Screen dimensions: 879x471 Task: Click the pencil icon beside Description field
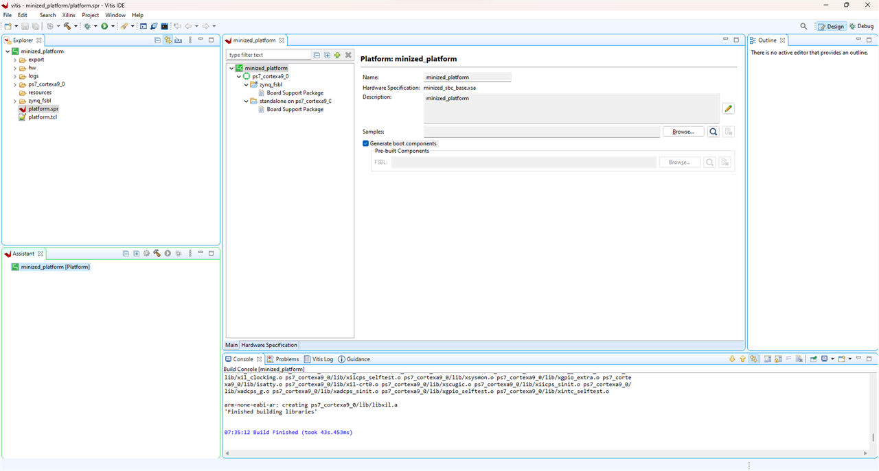pos(729,108)
